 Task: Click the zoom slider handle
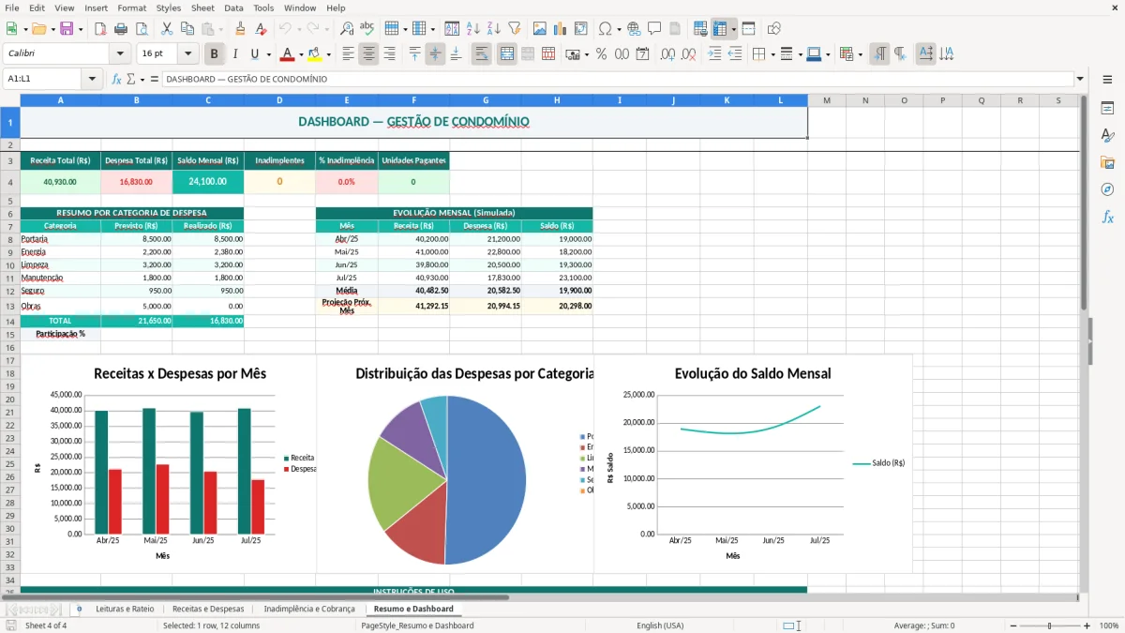(1050, 625)
